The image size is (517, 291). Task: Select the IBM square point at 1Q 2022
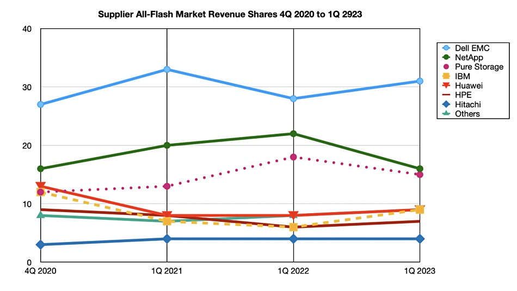294,227
